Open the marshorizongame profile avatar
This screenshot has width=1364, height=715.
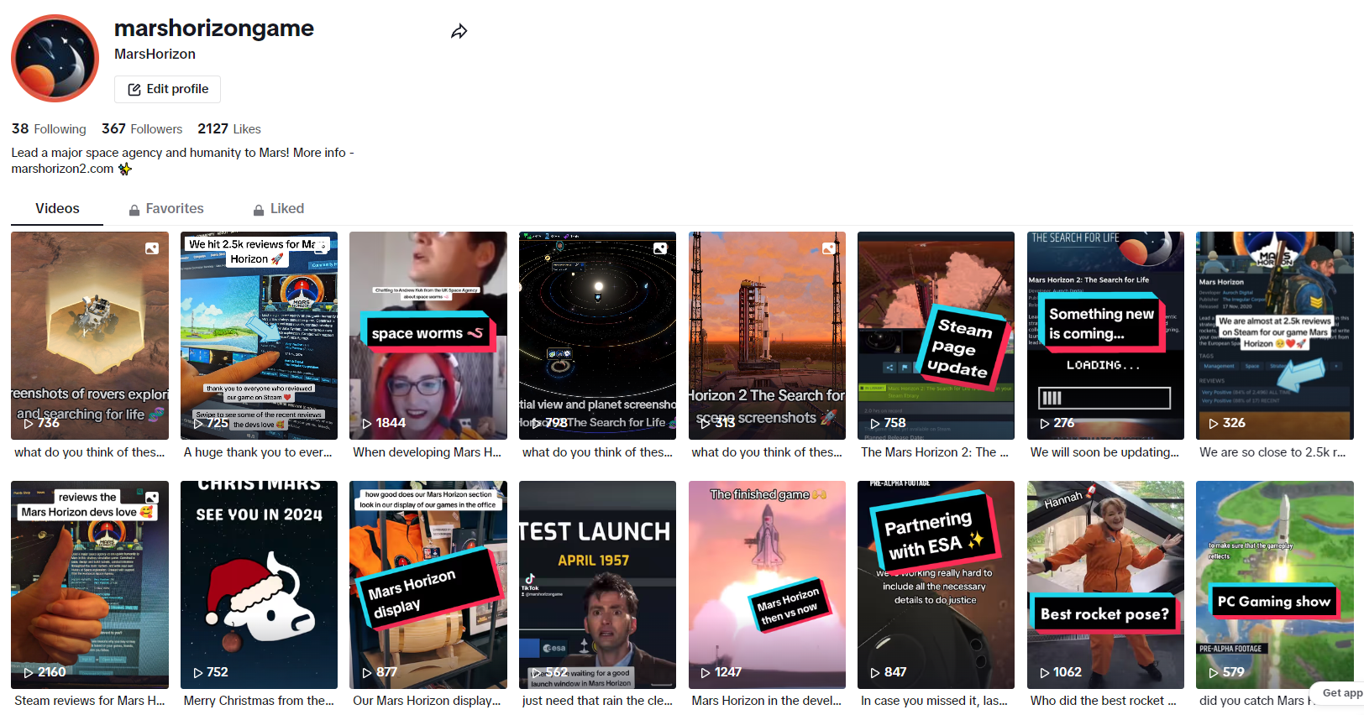[55, 58]
